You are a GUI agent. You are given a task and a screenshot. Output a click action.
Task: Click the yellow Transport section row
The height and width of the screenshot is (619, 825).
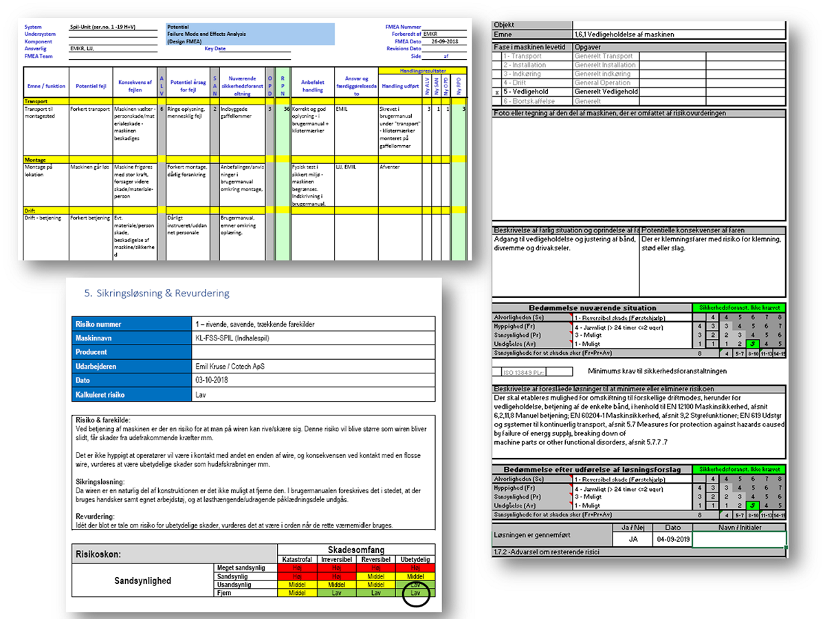point(245,101)
